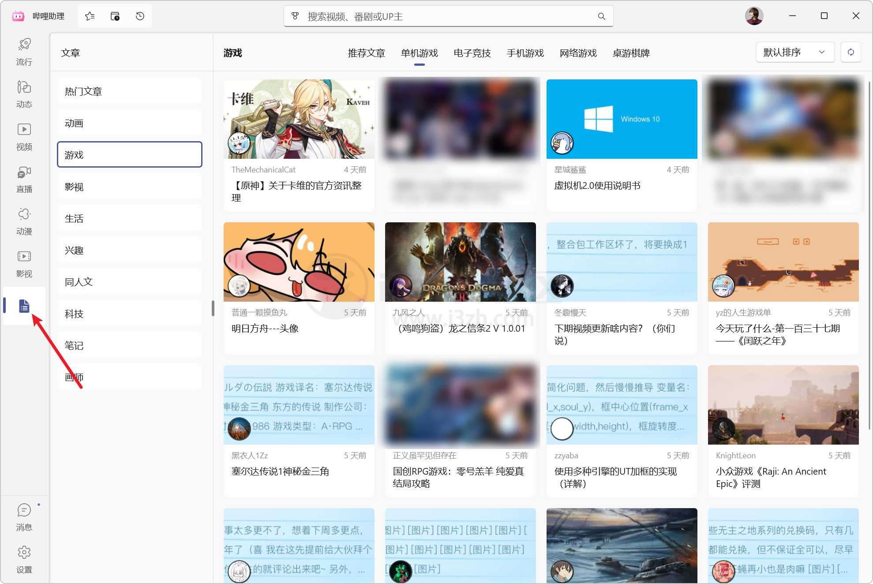The width and height of the screenshot is (873, 584).
Task: Open the tank battlefield article thumbnail
Action: click(622, 546)
